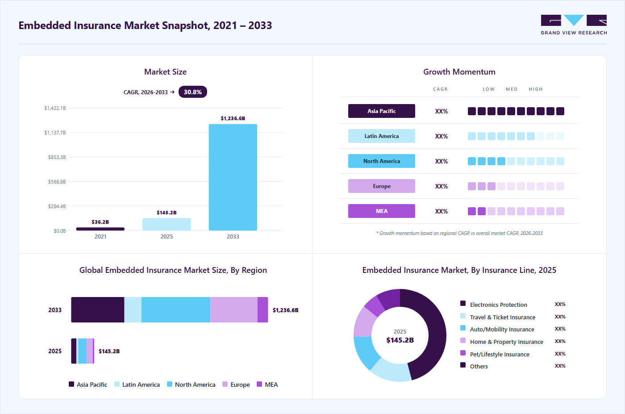Click the Europe legend color swatch

tap(225, 384)
